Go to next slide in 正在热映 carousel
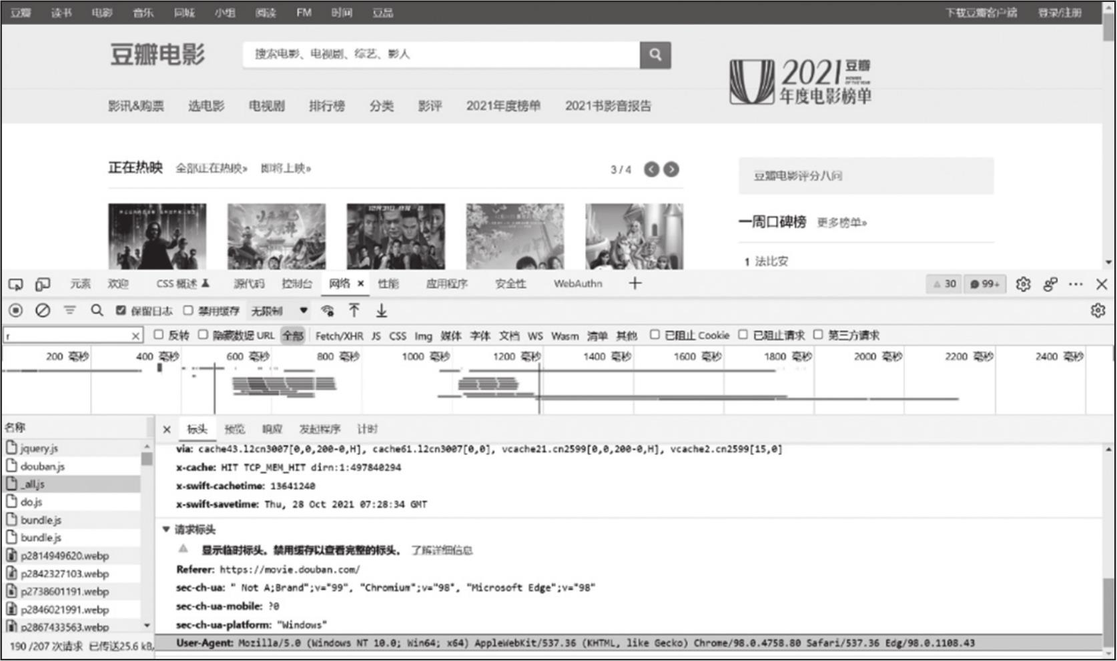 pos(671,169)
